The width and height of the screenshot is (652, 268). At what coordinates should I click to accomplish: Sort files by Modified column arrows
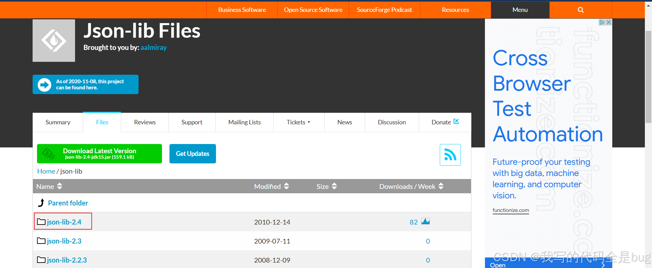286,186
